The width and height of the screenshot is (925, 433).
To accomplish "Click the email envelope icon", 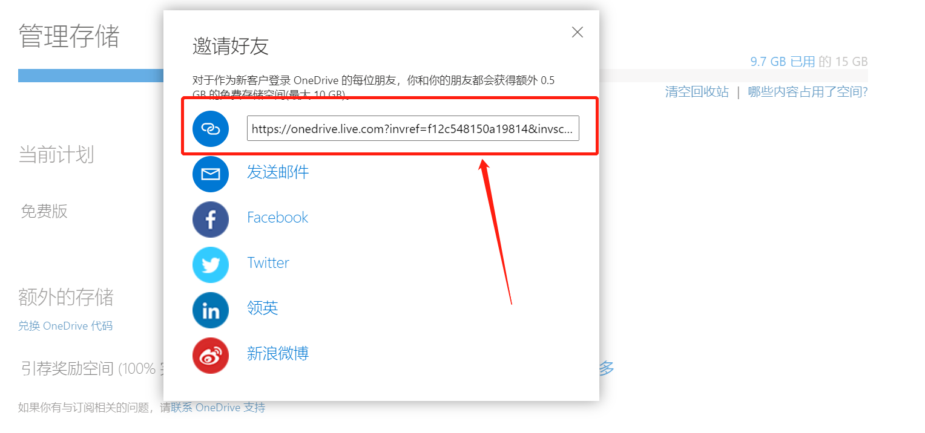I will point(211,174).
